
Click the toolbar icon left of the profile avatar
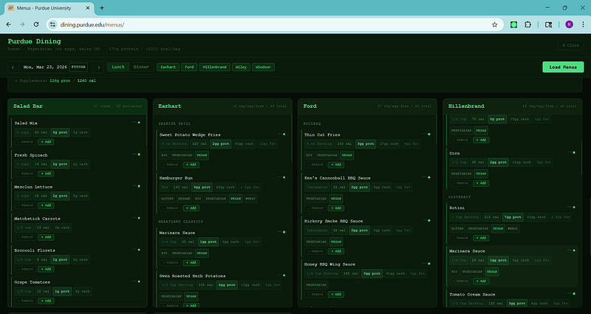[x=549, y=24]
